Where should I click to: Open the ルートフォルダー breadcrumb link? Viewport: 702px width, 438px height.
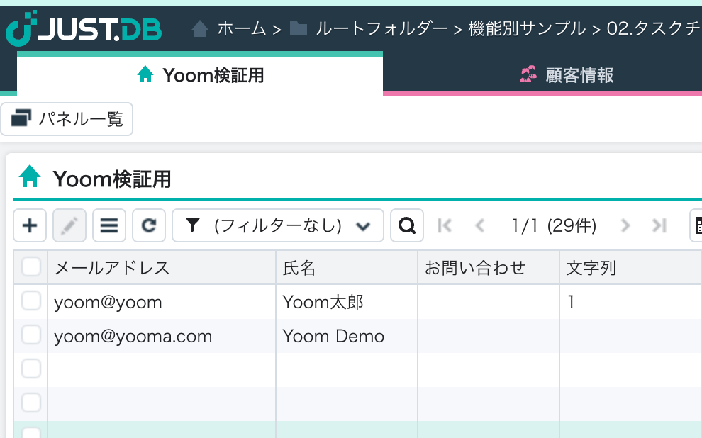pyautogui.click(x=381, y=29)
